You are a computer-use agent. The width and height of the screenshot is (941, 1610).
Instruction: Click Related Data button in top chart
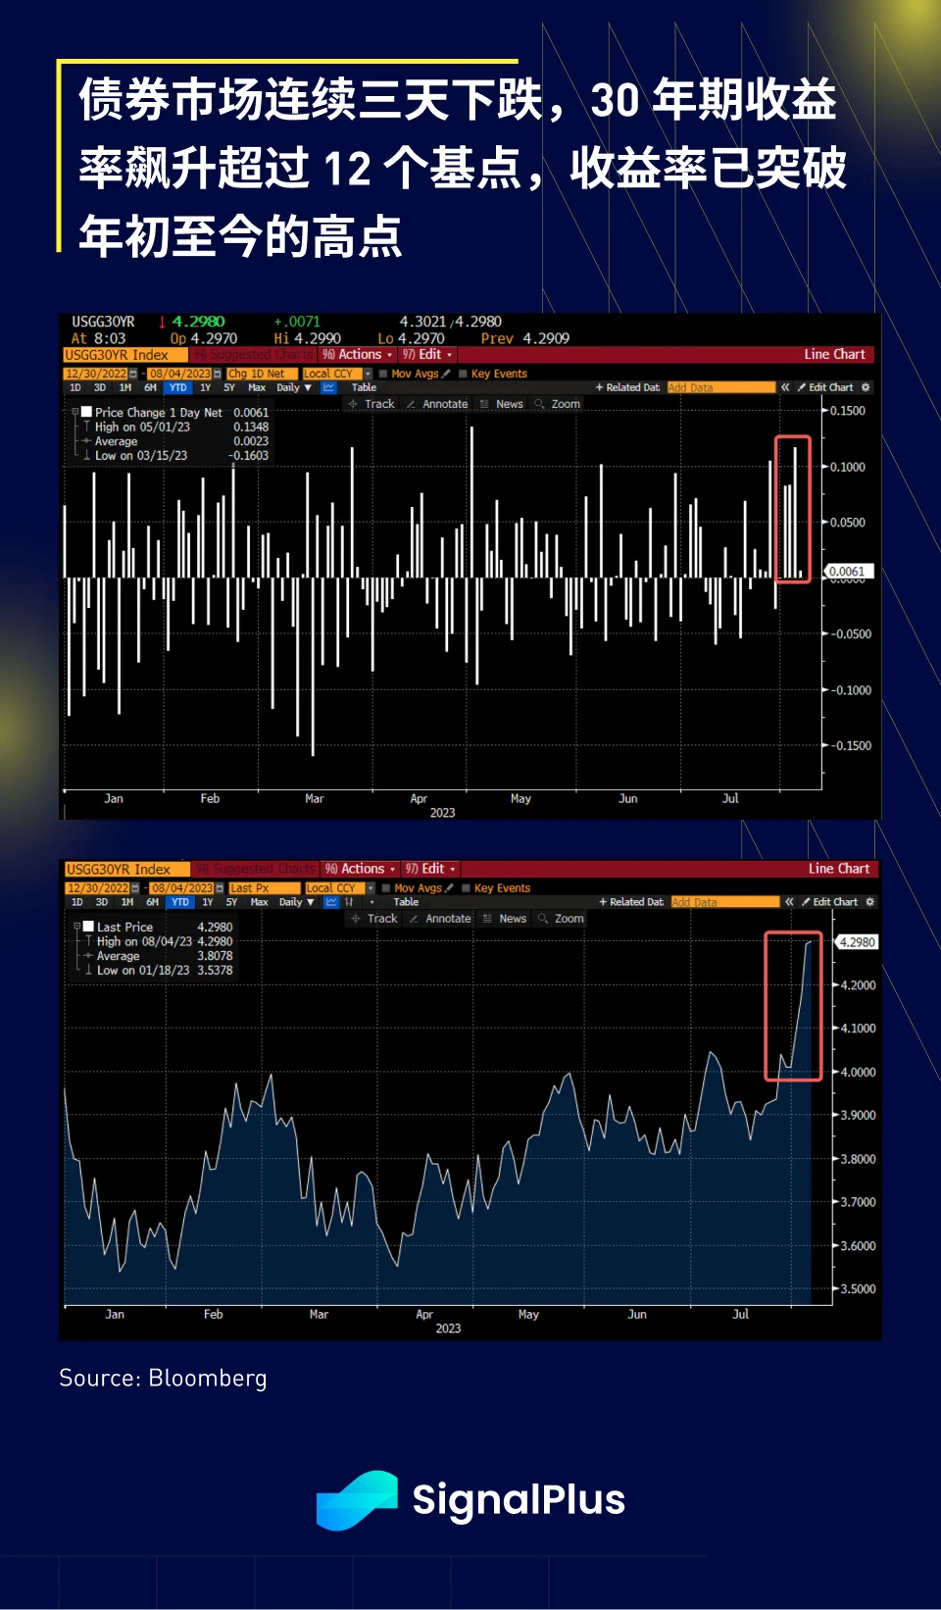[628, 387]
